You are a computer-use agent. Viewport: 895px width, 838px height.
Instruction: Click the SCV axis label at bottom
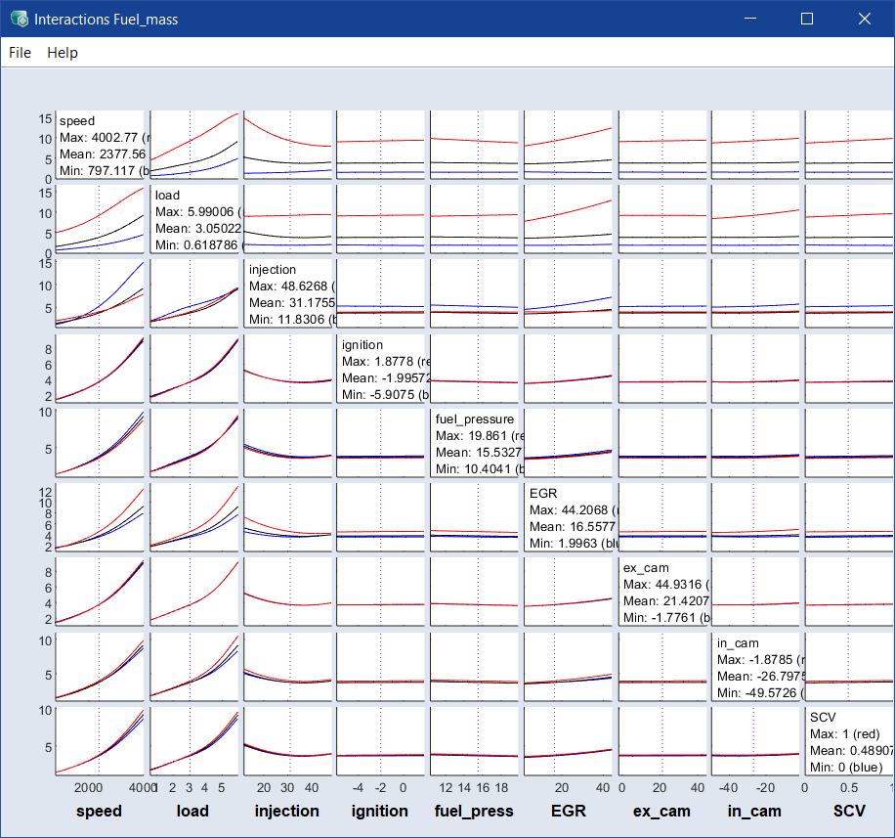coord(849,811)
